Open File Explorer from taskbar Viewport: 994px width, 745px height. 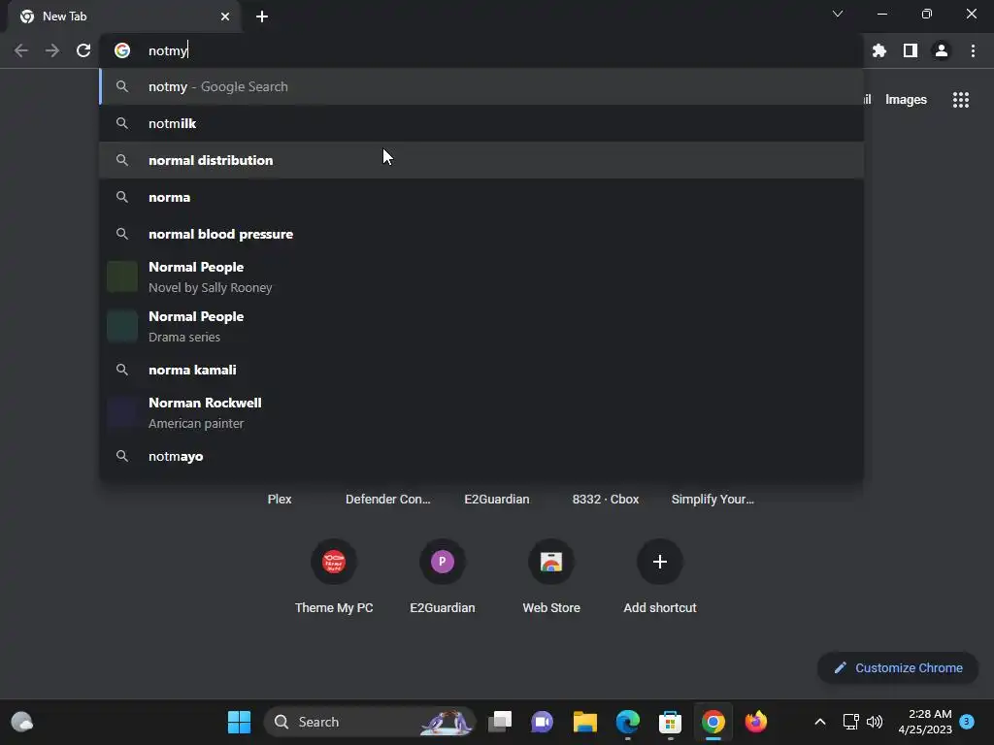584,722
